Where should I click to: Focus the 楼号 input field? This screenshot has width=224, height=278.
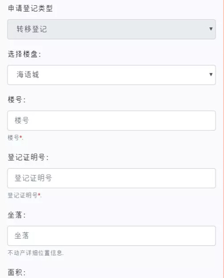(x=112, y=120)
